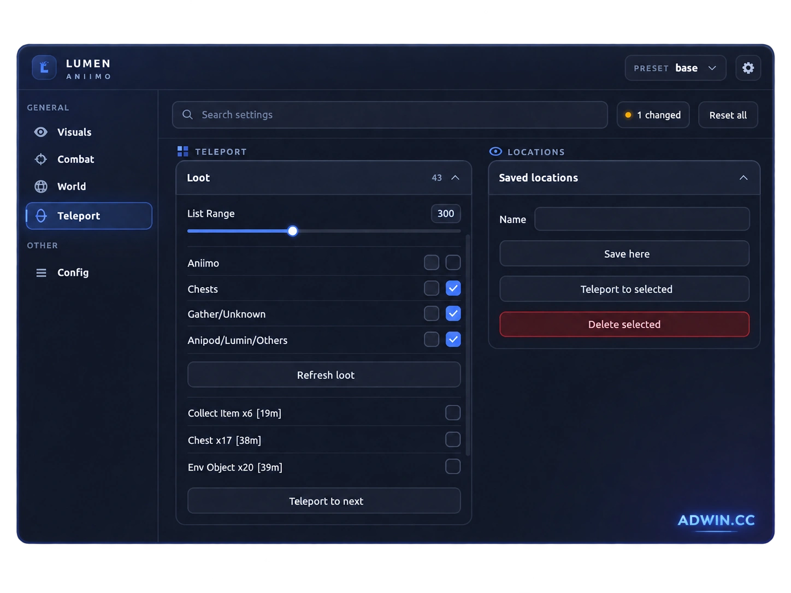The image size is (791, 593).
Task: Click the World globe icon
Action: (x=41, y=187)
